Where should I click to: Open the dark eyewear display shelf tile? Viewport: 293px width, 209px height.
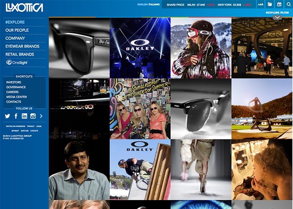click(79, 109)
